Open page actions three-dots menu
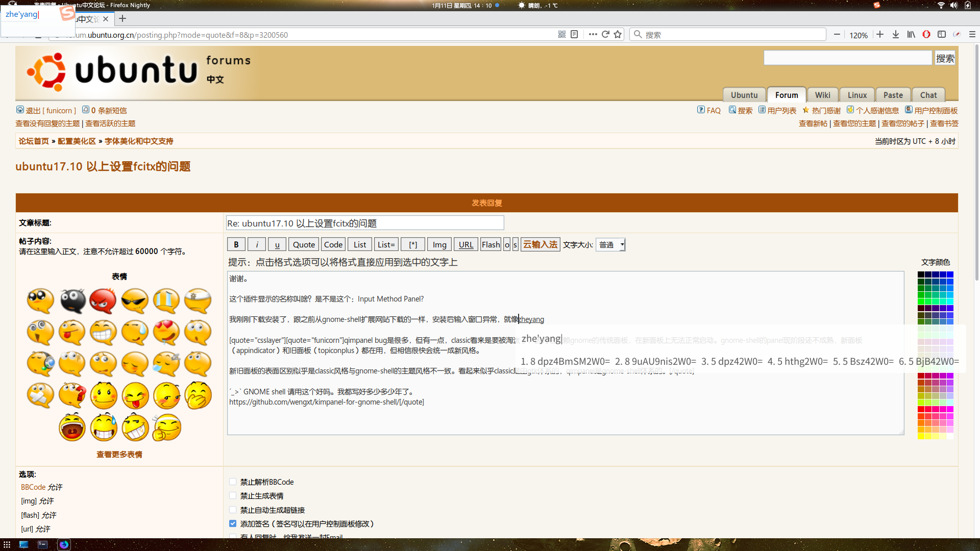This screenshot has height=551, width=980. tap(593, 34)
